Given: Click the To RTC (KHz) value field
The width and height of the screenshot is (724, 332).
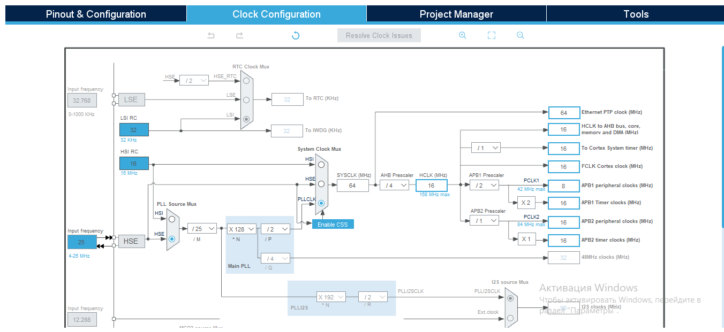Looking at the screenshot, I should 287,99.
